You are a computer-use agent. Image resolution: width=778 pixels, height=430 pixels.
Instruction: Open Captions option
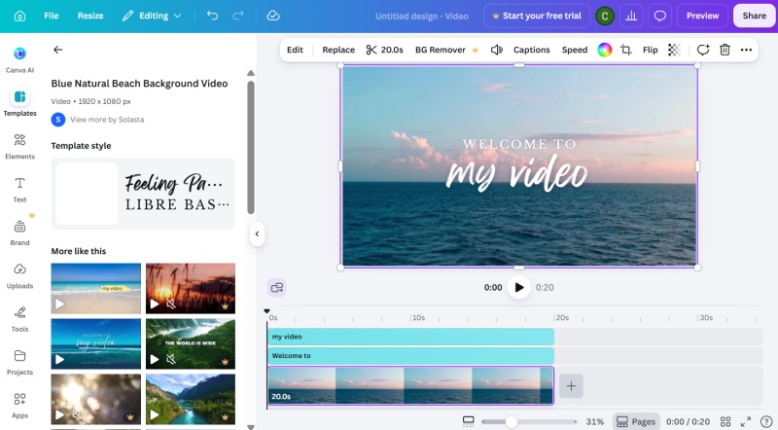coord(531,50)
